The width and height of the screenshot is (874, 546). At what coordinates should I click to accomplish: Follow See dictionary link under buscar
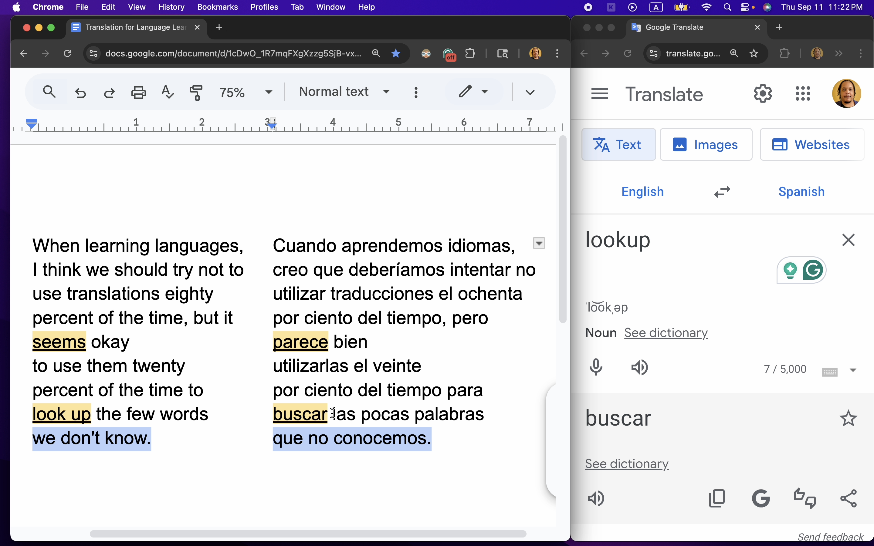(x=627, y=464)
